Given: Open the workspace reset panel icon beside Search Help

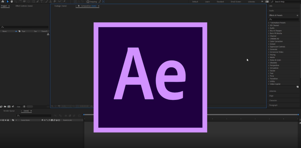Looking at the screenshot, I should (267, 1).
